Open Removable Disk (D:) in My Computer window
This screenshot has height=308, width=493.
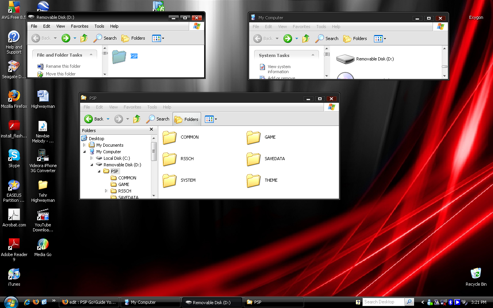pyautogui.click(x=365, y=59)
